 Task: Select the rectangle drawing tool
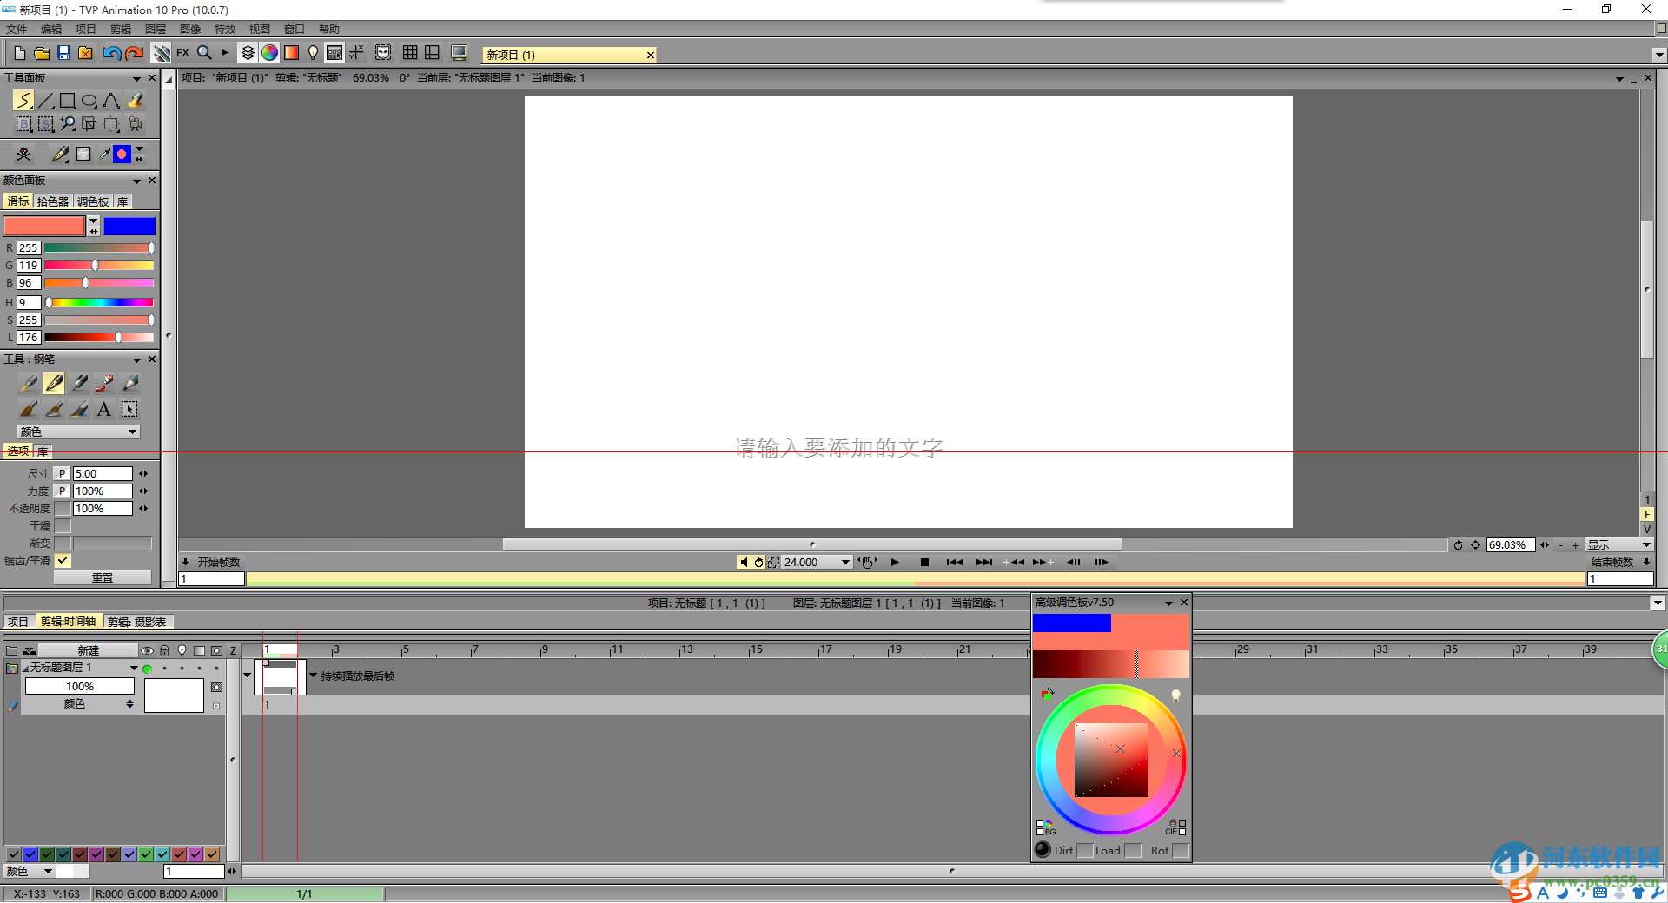click(69, 100)
